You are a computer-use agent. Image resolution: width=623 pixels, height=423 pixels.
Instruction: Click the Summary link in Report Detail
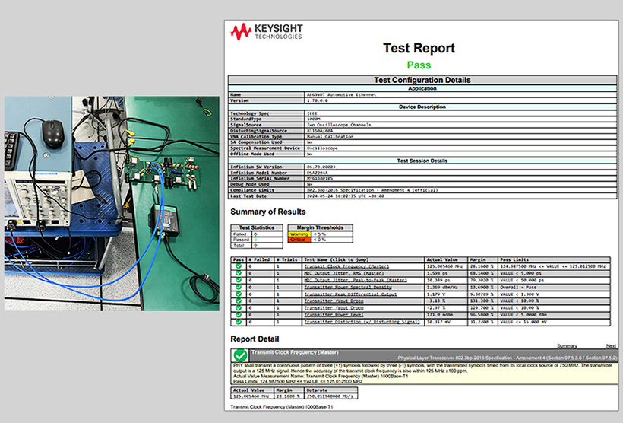click(x=567, y=345)
